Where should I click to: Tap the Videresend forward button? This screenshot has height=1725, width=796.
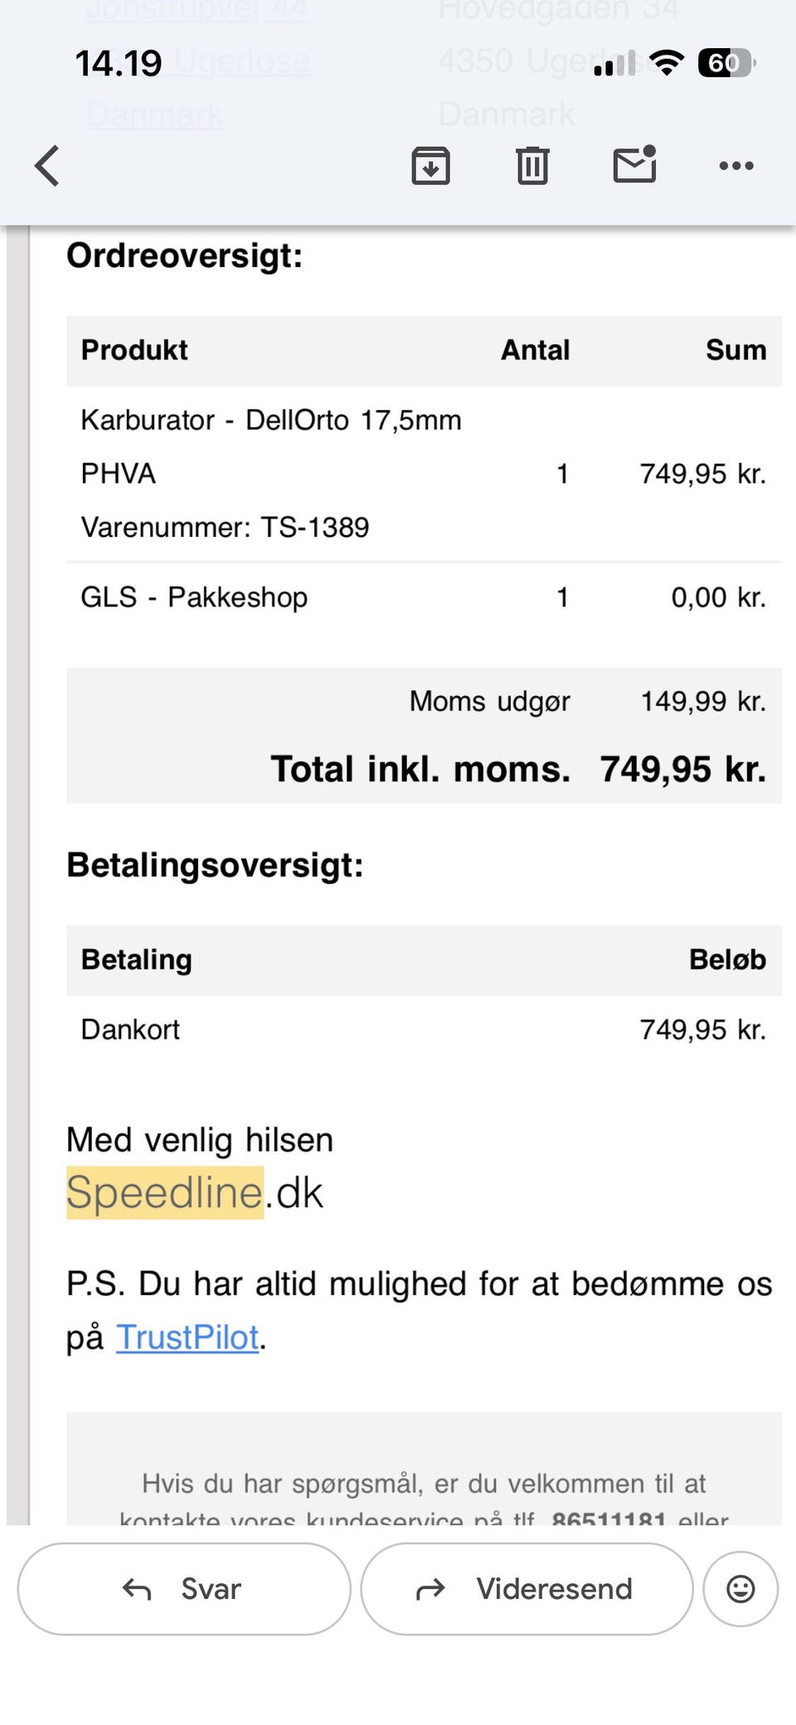click(x=527, y=1589)
